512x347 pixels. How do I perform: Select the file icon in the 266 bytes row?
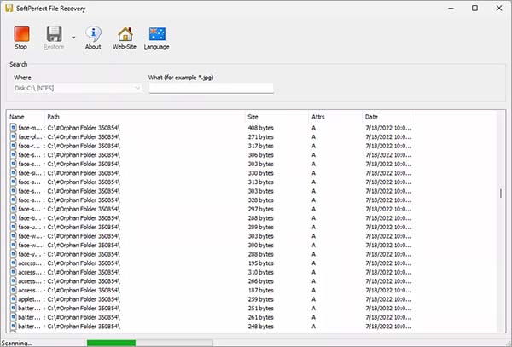pos(14,281)
